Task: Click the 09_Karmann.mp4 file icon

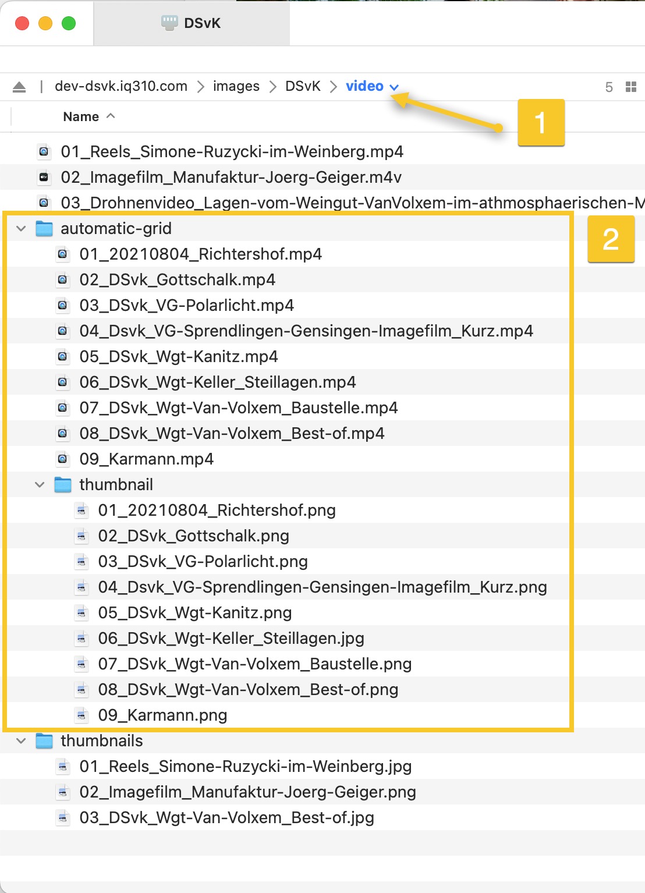Action: click(62, 459)
